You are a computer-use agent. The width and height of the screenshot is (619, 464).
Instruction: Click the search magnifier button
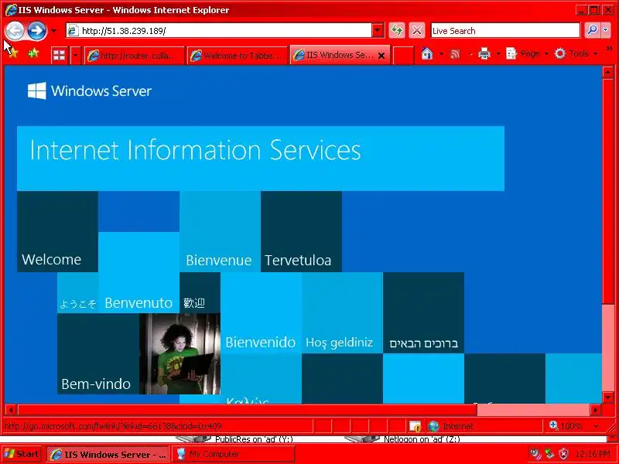[592, 30]
